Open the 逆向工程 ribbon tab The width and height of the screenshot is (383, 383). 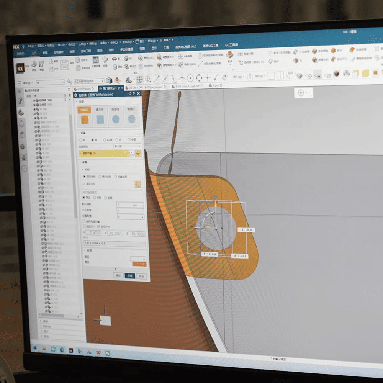point(86,51)
